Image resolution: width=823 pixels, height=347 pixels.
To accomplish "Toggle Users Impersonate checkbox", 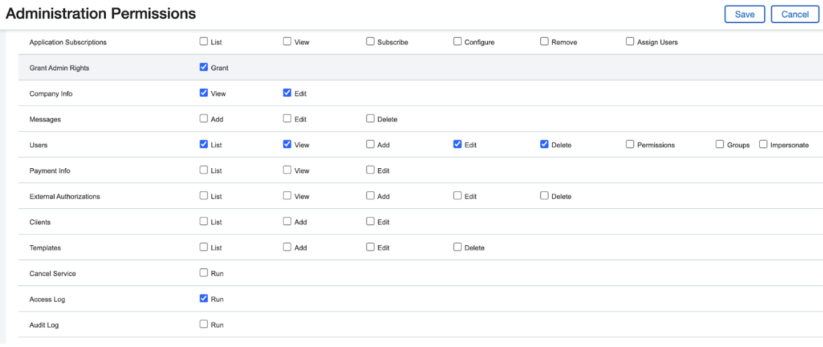I will (x=763, y=144).
